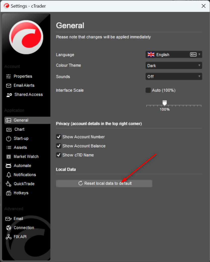Expand the Colour Theme dropdown
The height and width of the screenshot is (262, 210).
point(174,66)
